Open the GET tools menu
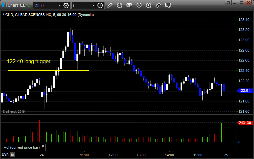 [129, 5]
